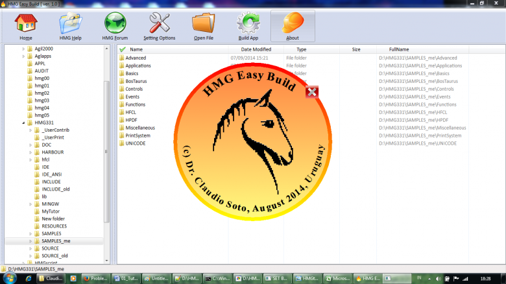Expand the hfcl folder node
The width and height of the screenshot is (506, 284).
pyautogui.click(x=30, y=160)
